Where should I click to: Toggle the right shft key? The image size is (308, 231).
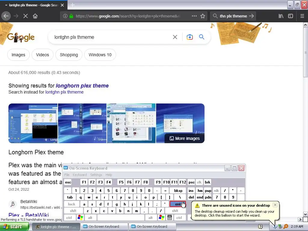tap(175, 211)
